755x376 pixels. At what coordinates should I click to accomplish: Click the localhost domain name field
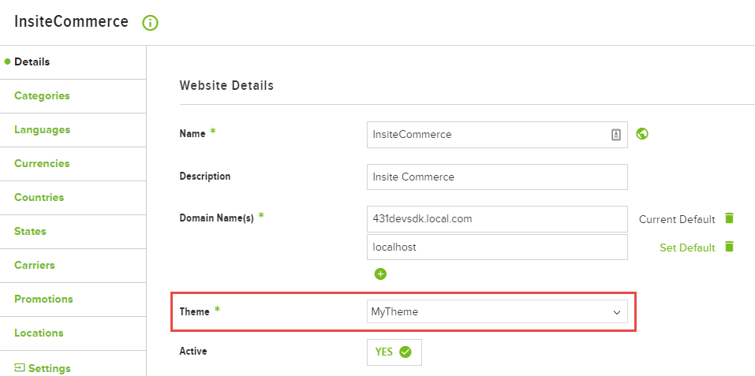(497, 248)
